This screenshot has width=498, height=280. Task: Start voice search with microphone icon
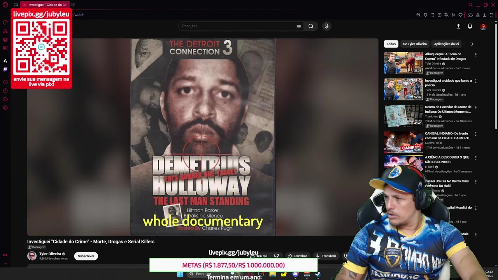pyautogui.click(x=326, y=26)
